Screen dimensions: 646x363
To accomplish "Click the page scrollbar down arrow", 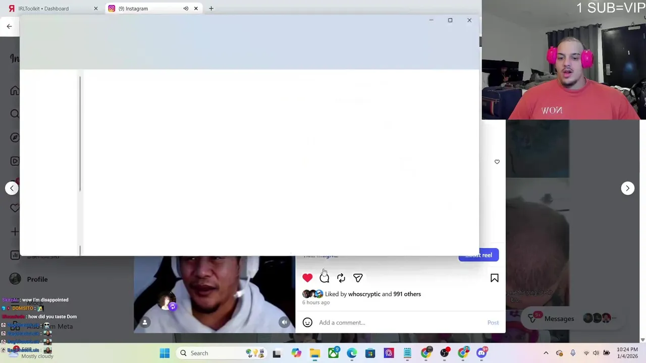I will pyautogui.click(x=642, y=340).
